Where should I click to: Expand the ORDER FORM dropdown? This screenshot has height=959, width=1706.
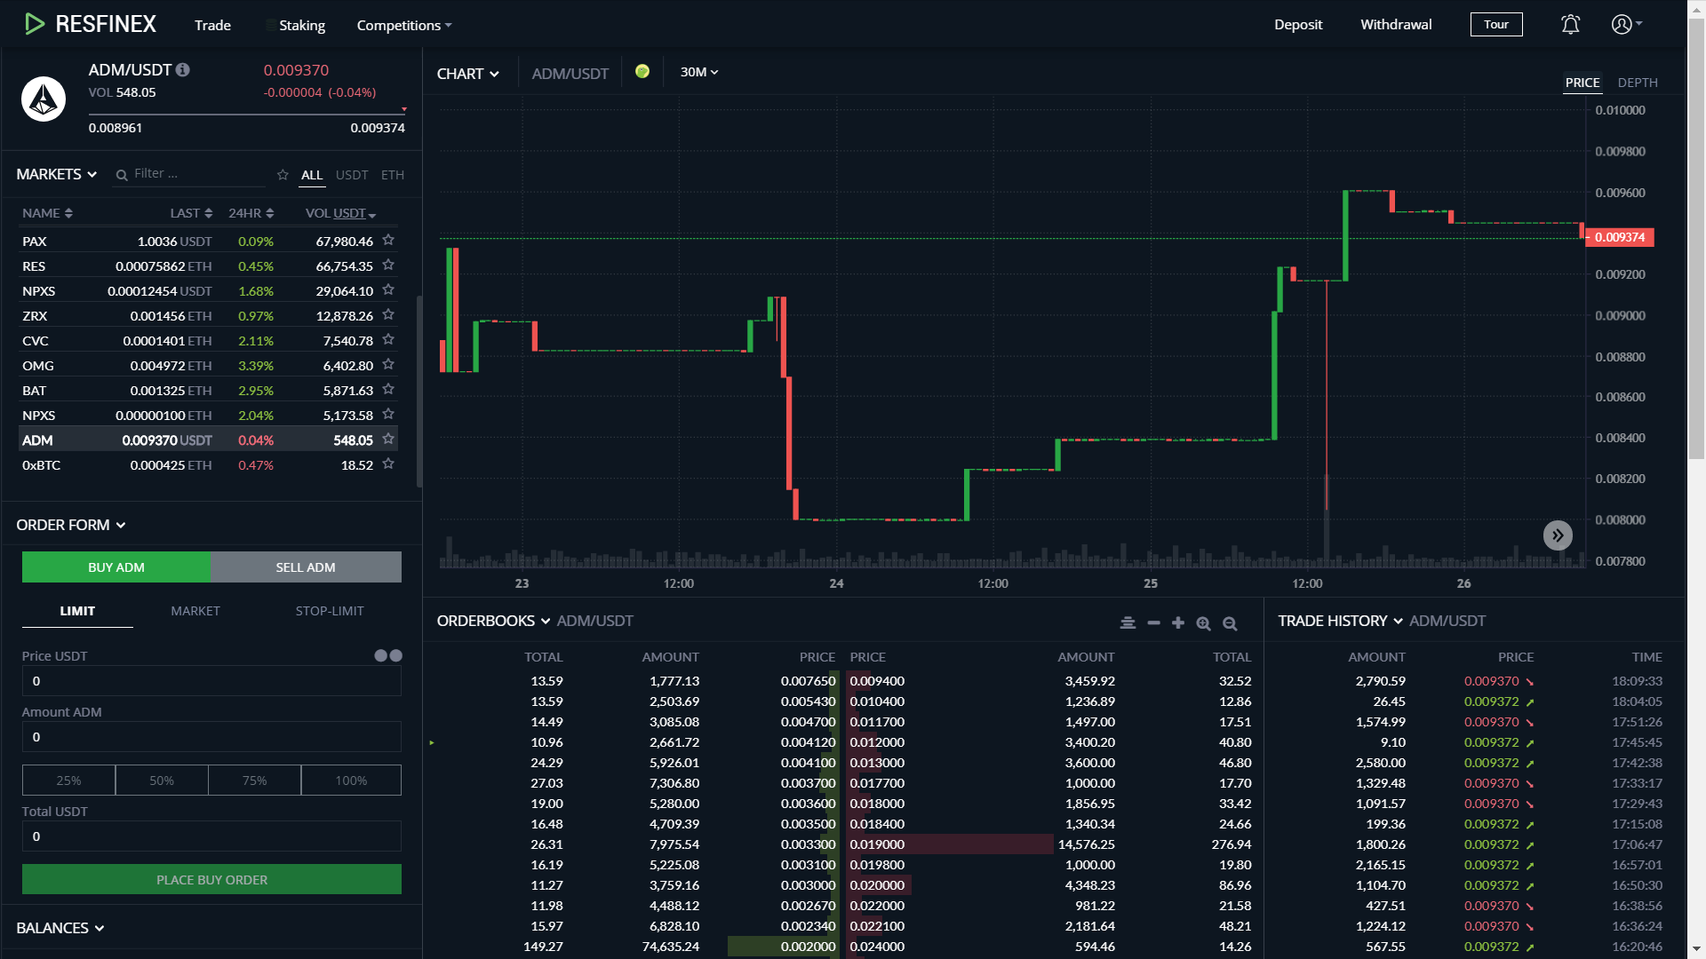pyautogui.click(x=71, y=525)
